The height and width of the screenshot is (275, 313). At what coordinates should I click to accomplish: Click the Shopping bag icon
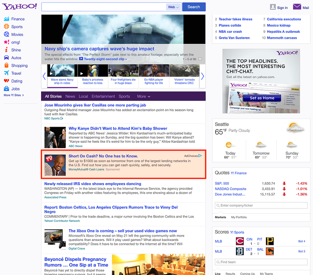coord(6,65)
